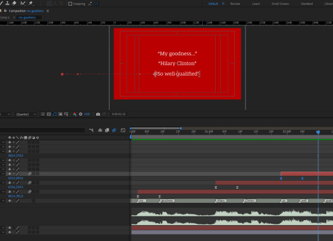Screen dimensions: 333x241
Task: Collapse layer above 960.4,576.0 position value
Action: (3, 151)
